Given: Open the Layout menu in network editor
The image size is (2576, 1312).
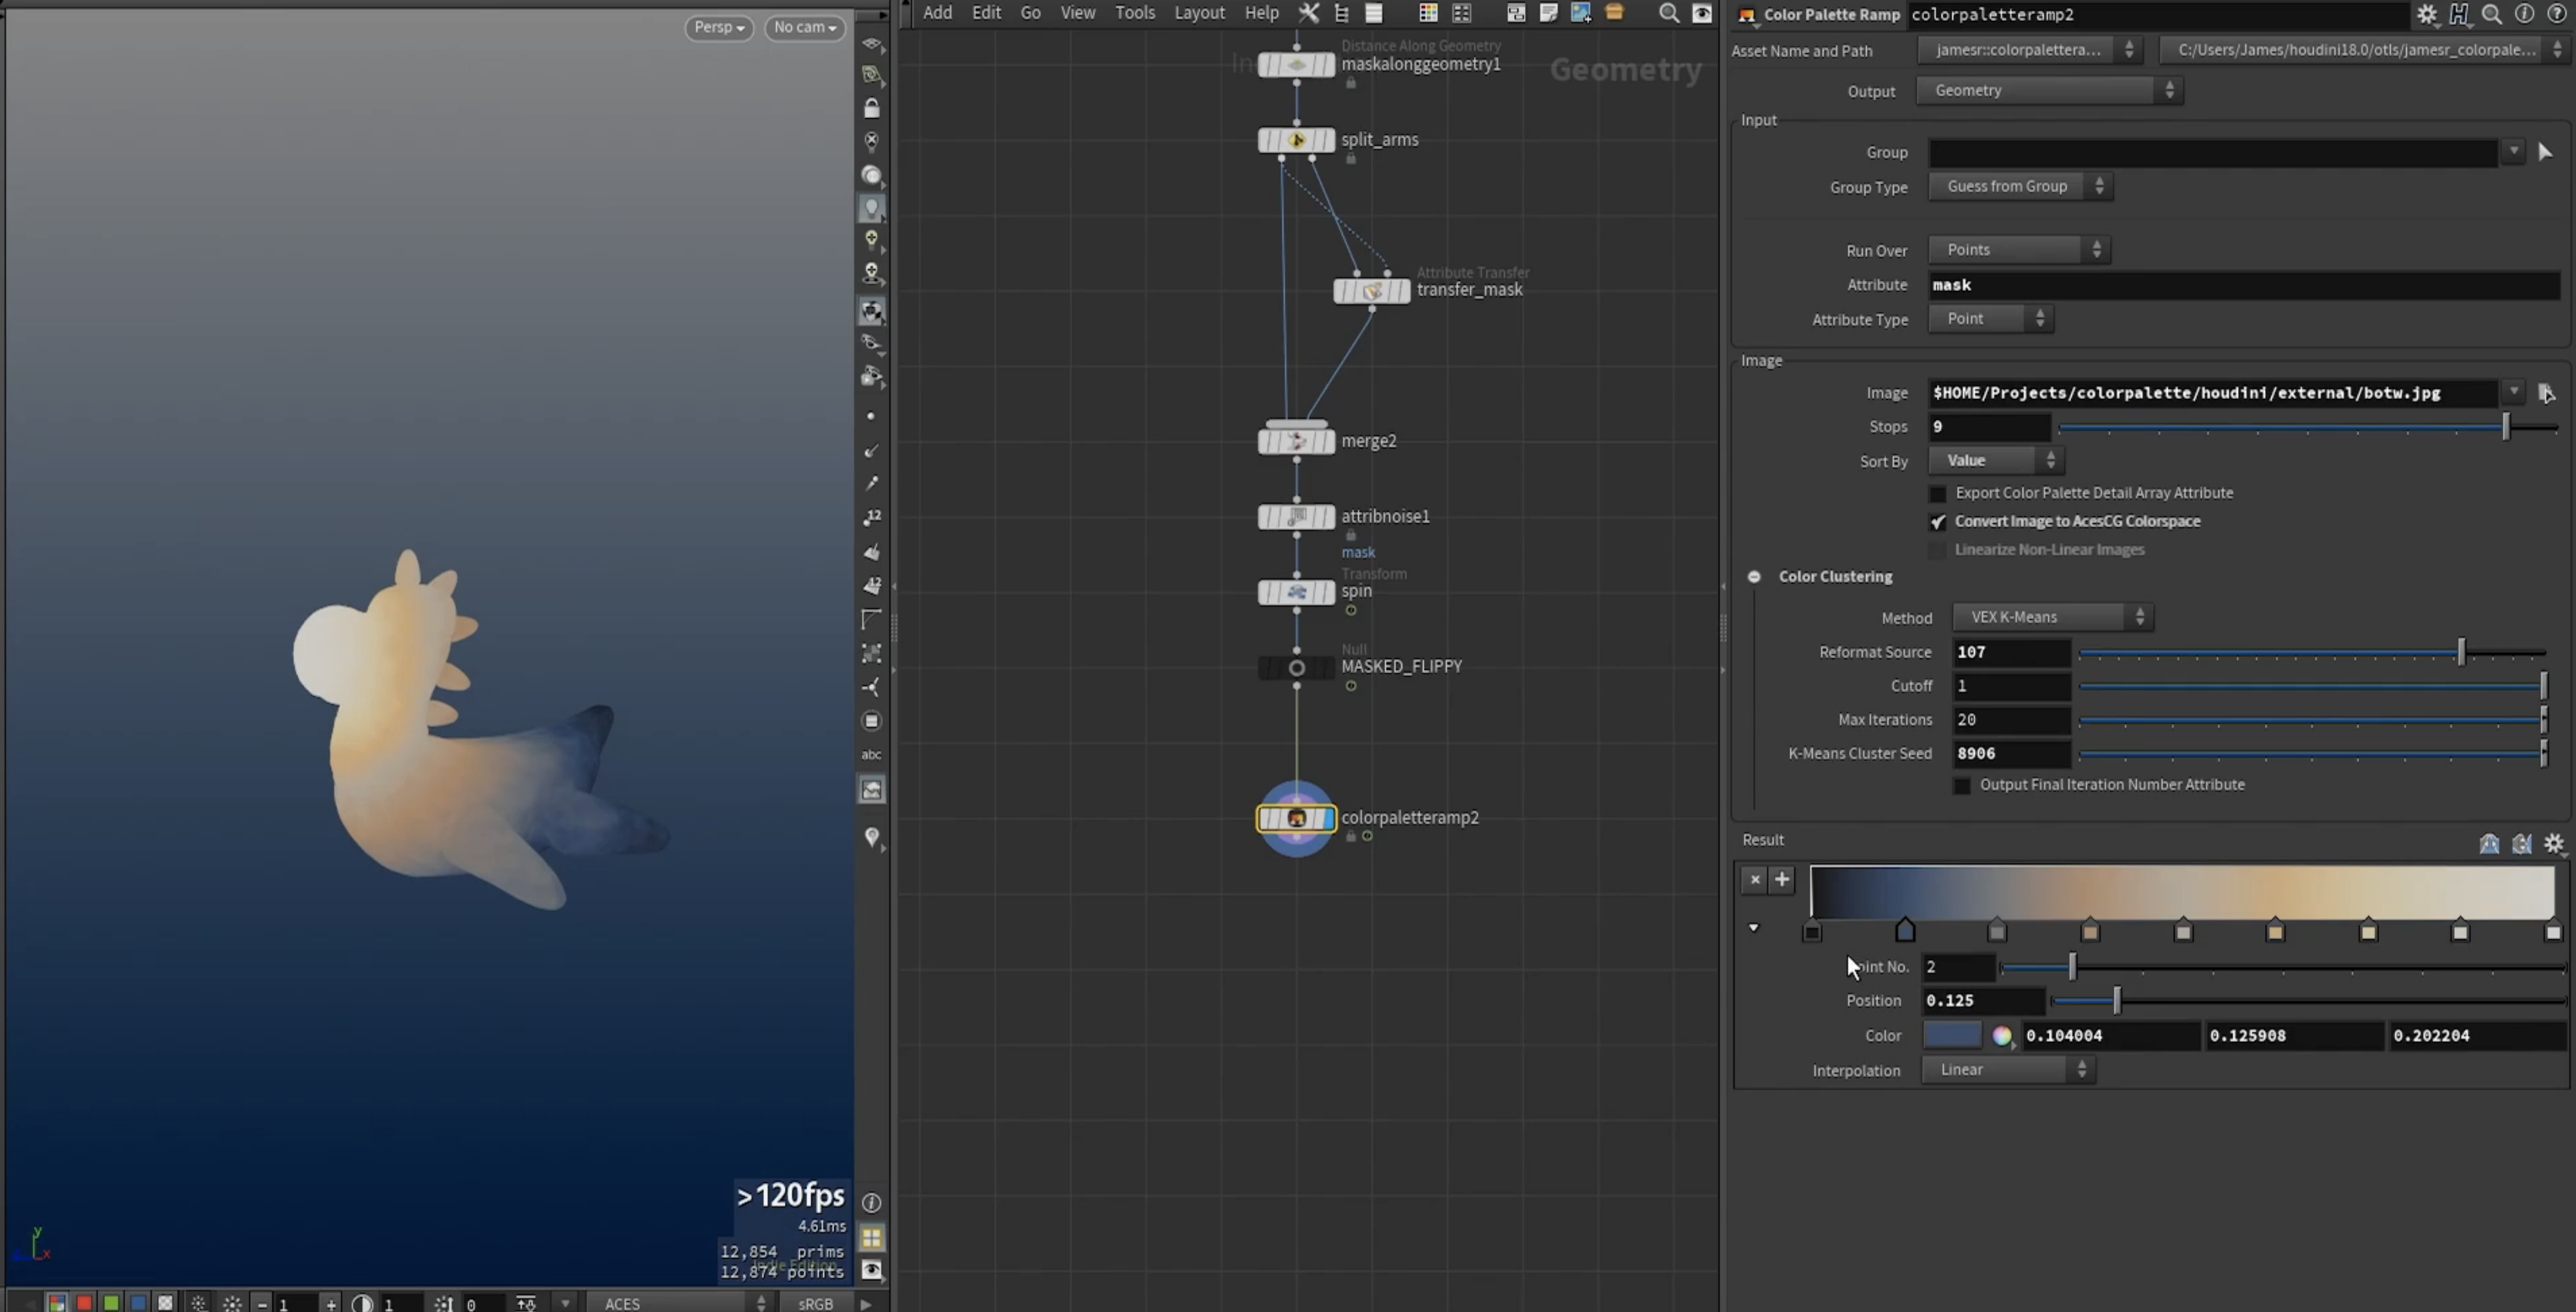Looking at the screenshot, I should (x=1199, y=13).
